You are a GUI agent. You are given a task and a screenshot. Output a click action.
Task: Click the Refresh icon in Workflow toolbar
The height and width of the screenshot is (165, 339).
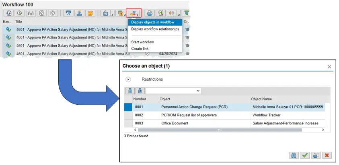click(9, 13)
